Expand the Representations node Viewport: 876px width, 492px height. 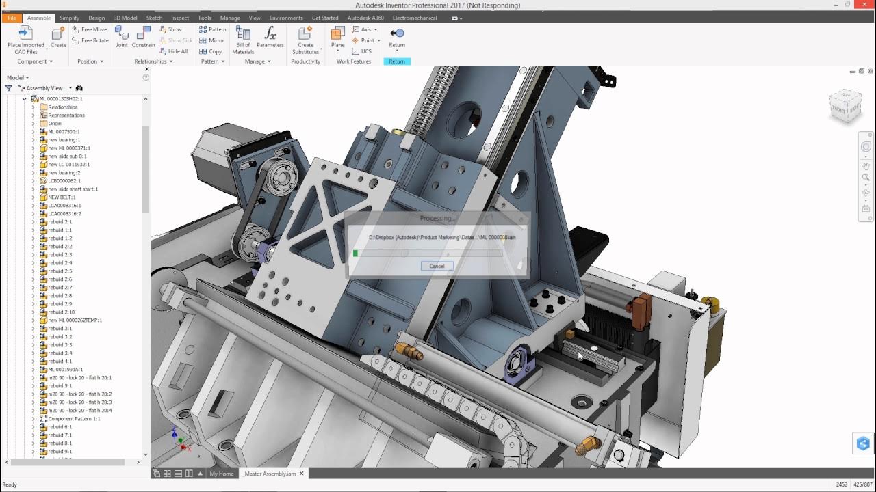click(x=33, y=115)
